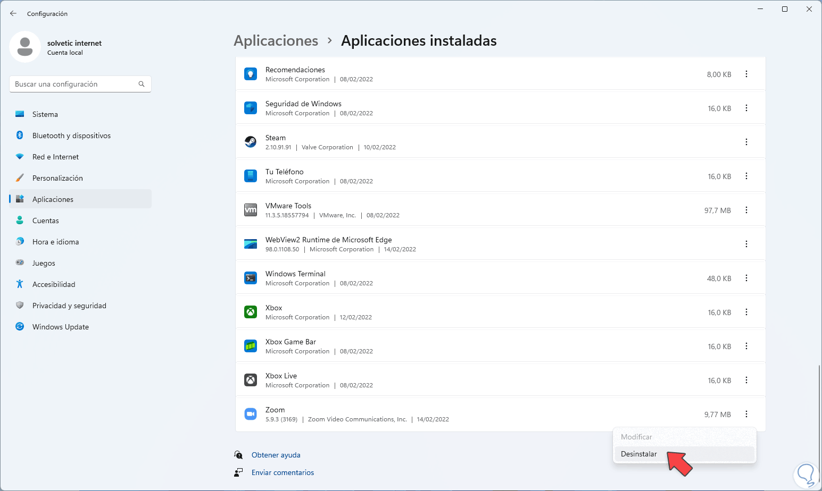
Task: Open Bluetooth y dispositivos section
Action: coord(71,136)
